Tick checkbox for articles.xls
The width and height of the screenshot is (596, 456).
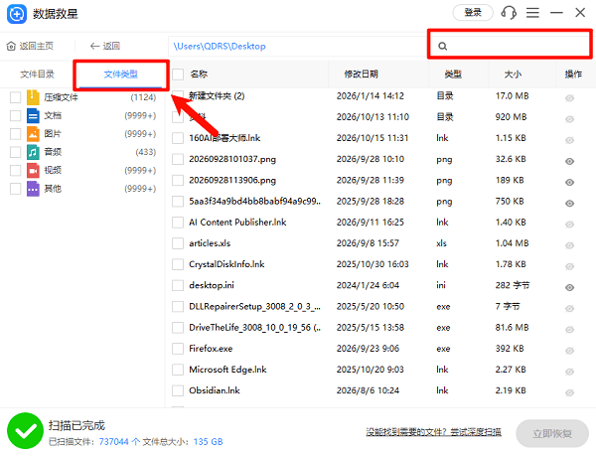click(178, 243)
